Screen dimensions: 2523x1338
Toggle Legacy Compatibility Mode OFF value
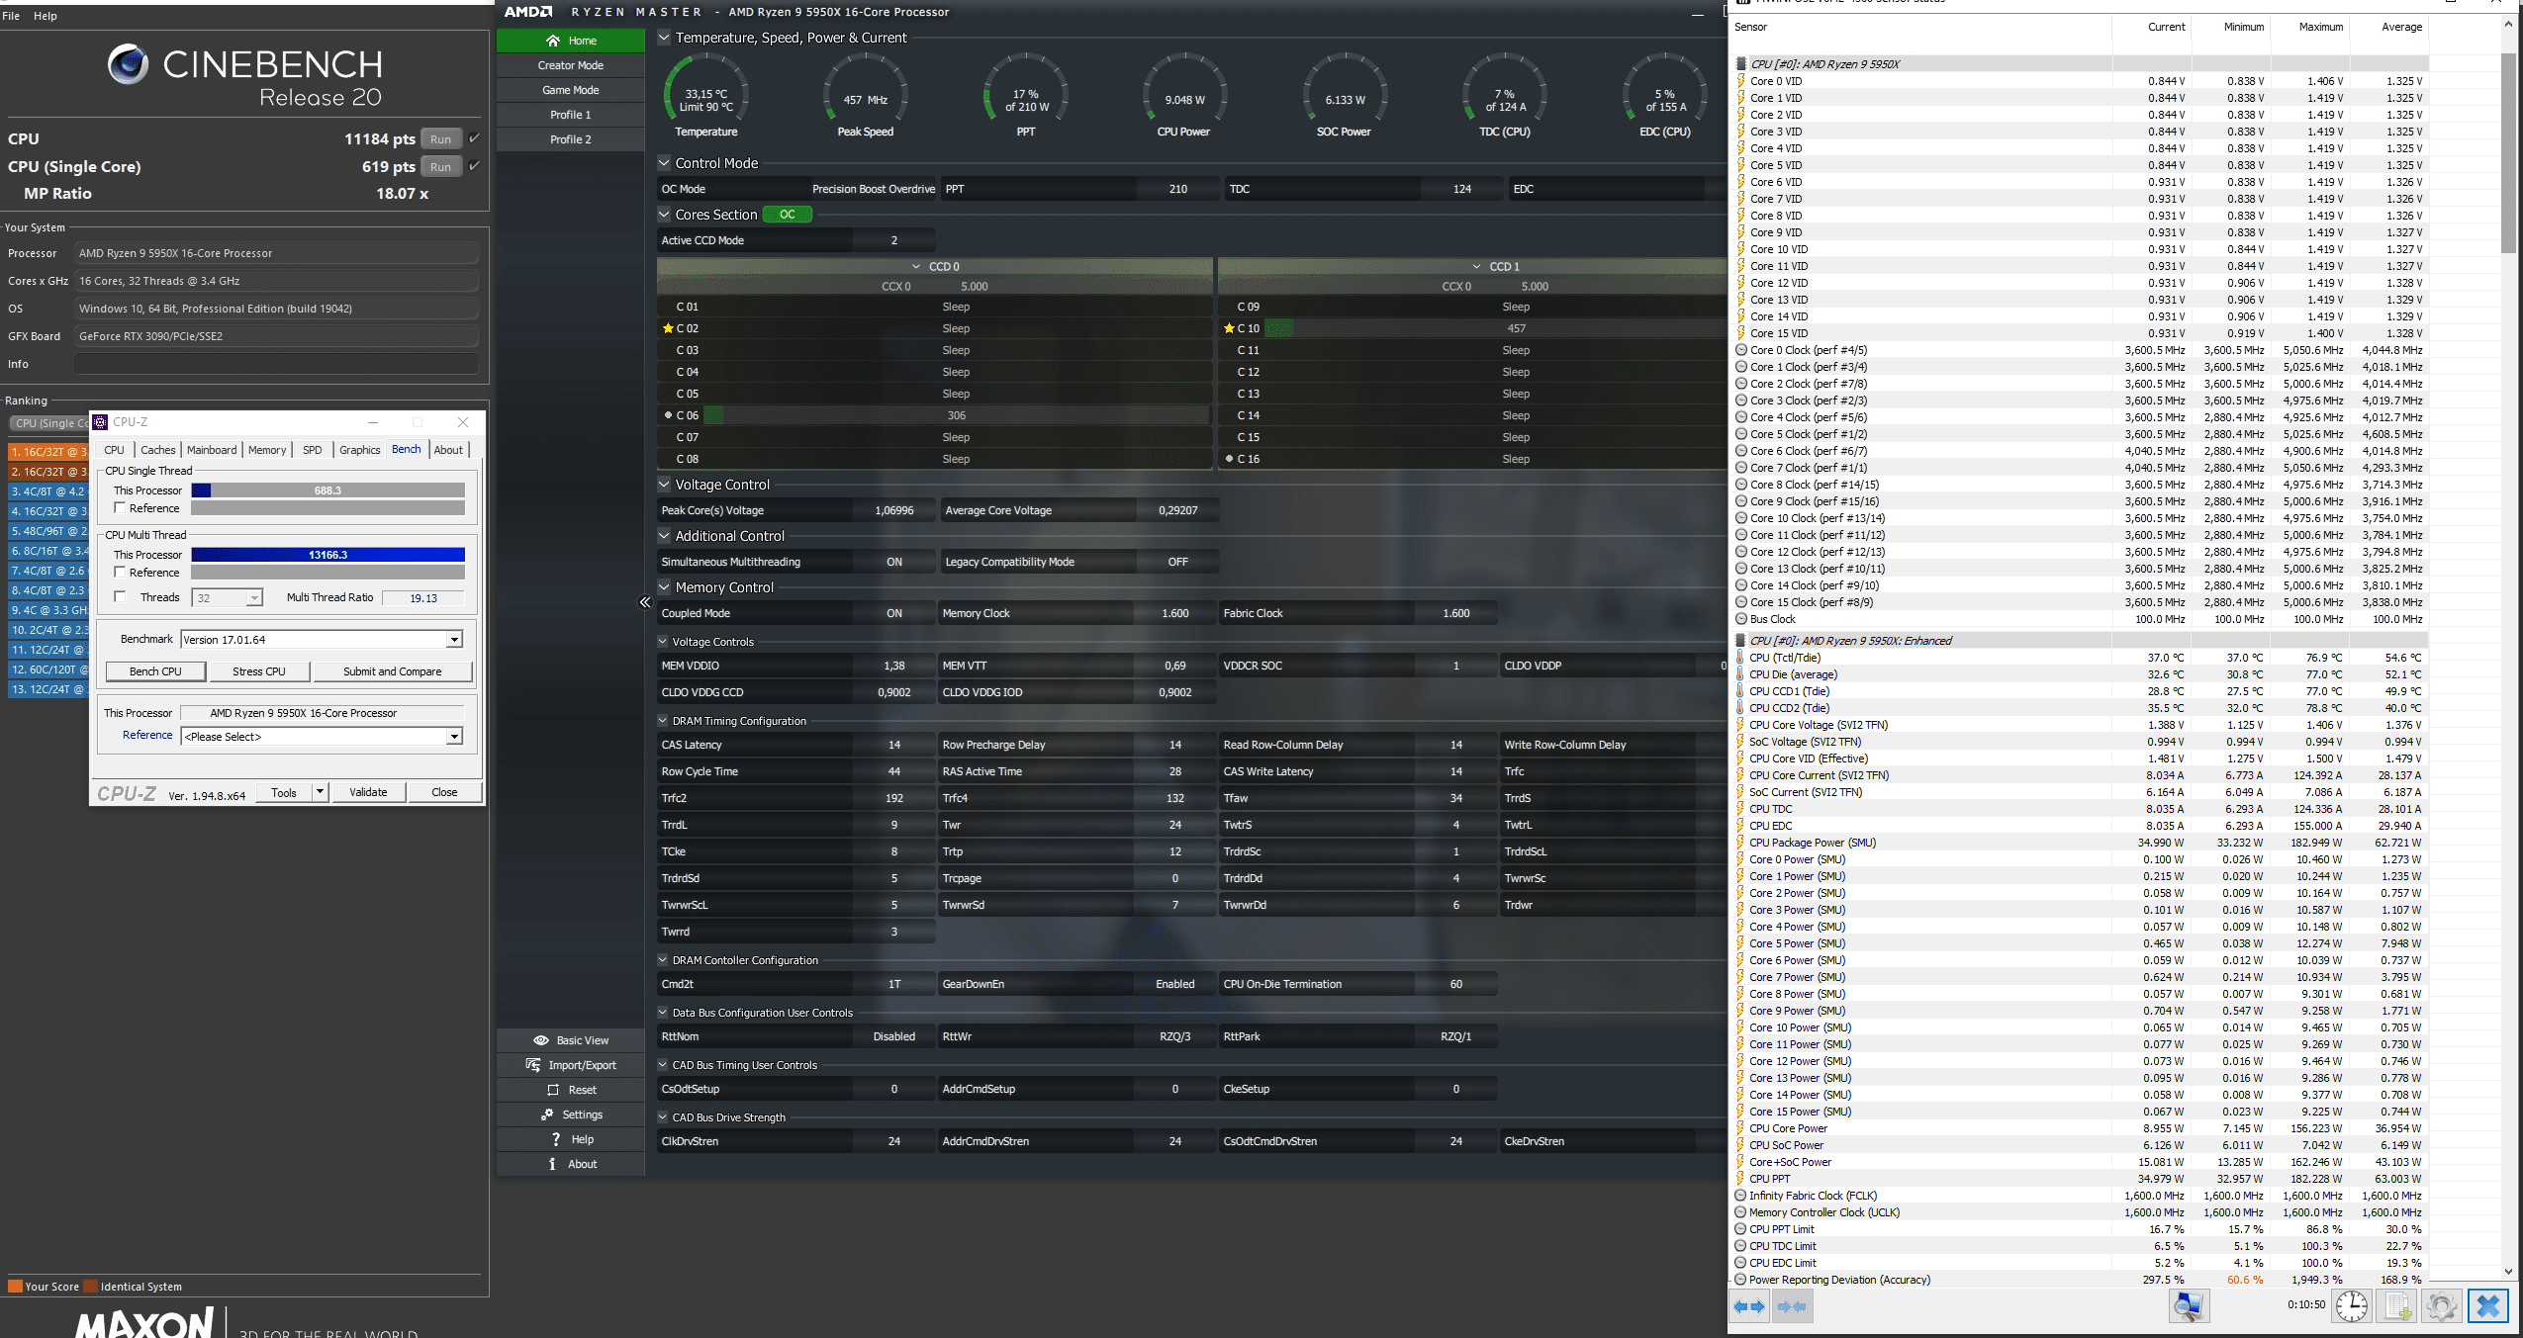point(1177,562)
